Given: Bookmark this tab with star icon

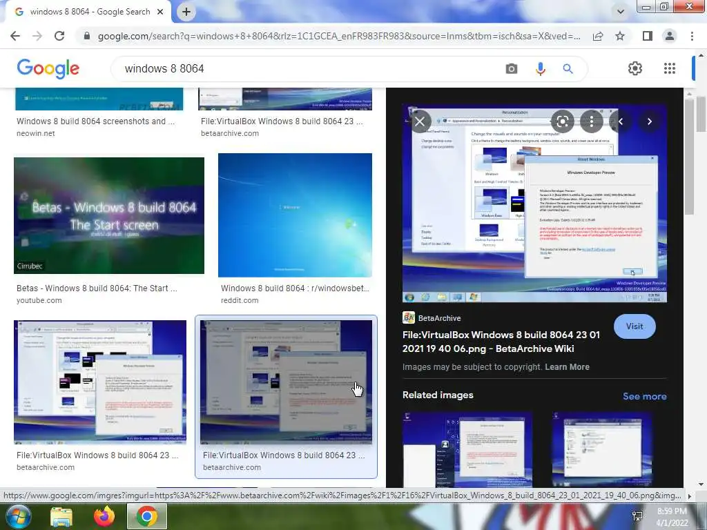Looking at the screenshot, I should tap(620, 36).
